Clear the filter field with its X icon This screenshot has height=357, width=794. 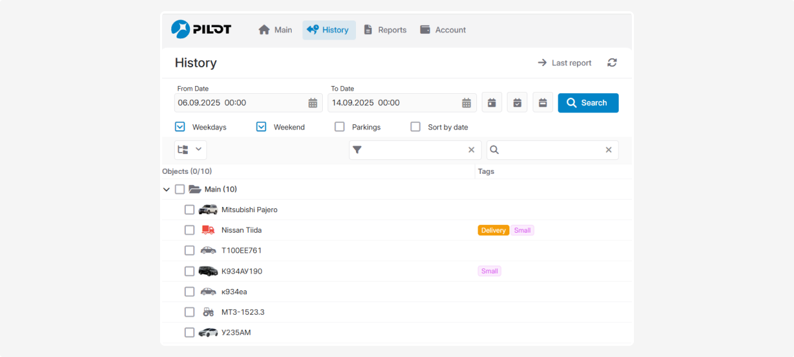pyautogui.click(x=471, y=150)
